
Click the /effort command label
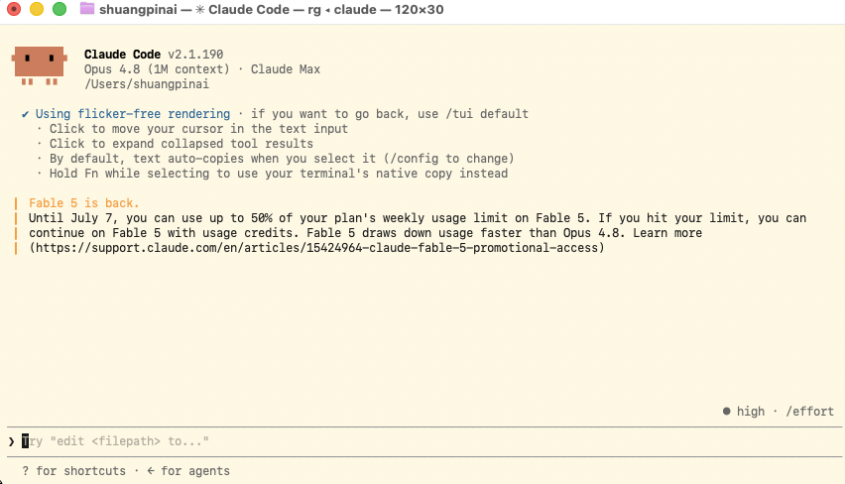809,412
